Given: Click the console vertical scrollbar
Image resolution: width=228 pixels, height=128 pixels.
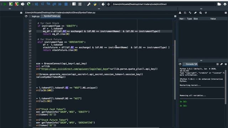Looking at the screenshot, I should [226, 87].
